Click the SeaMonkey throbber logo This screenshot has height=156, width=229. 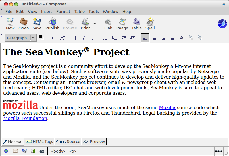pos(222,24)
